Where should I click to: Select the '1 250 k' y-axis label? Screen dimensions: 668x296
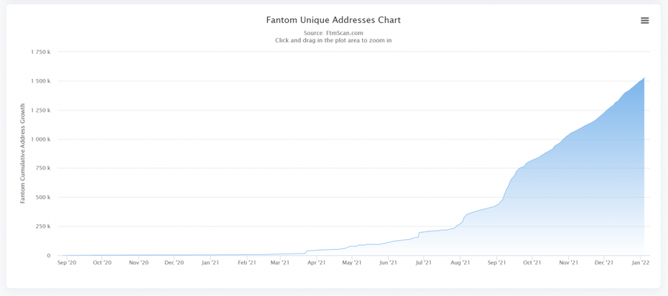(x=41, y=111)
